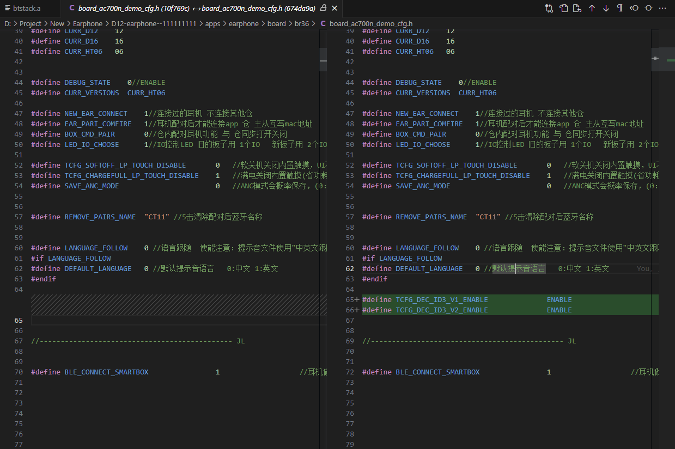Click TCFG_CHARGEFULL_LP_TOUCH_DISABLE in right pane
Screen dimensions: 675x449
coord(463,176)
